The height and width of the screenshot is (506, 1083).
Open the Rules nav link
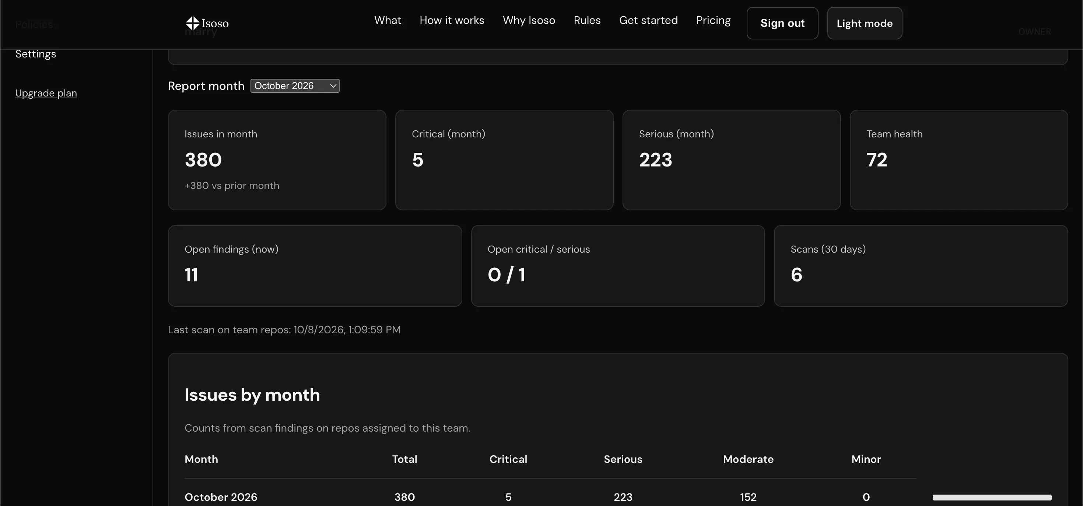[x=587, y=20]
